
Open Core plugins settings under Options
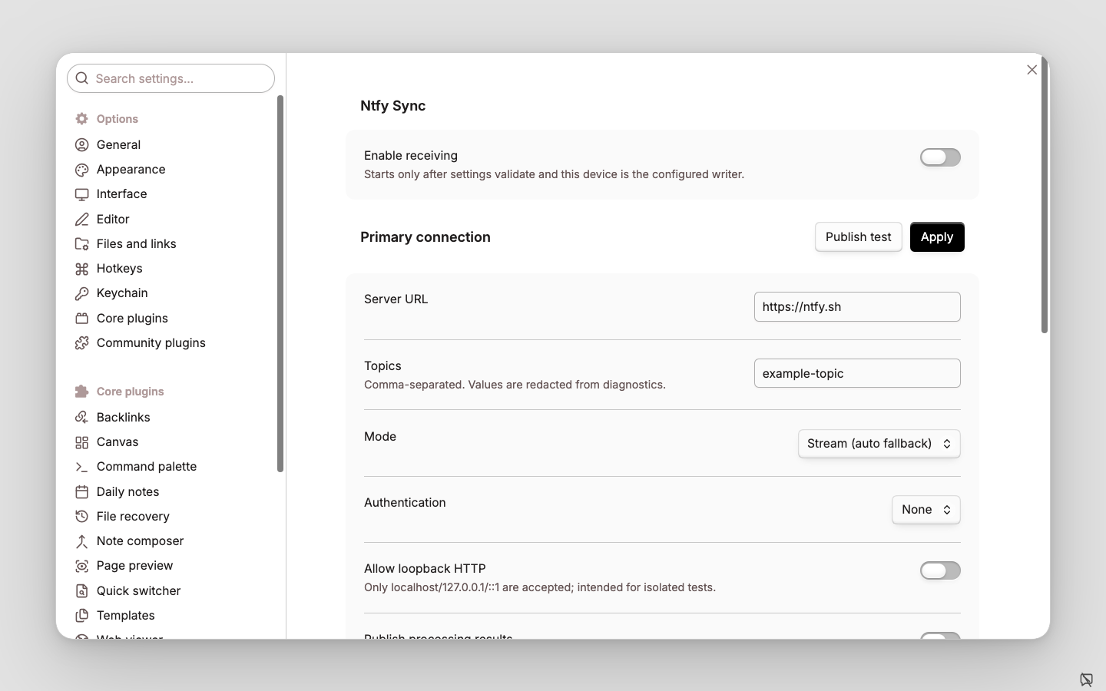(171, 319)
